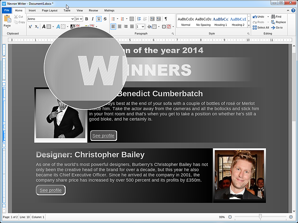Toggle Underline formatting off

coord(99,19)
